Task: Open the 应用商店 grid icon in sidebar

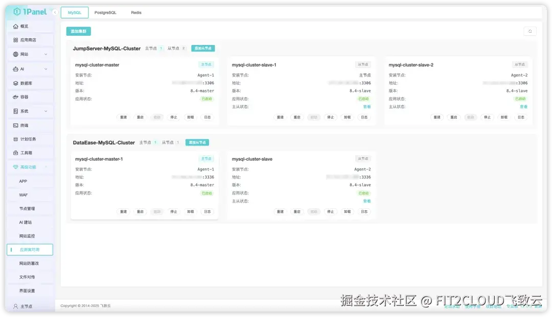Action: [15, 40]
